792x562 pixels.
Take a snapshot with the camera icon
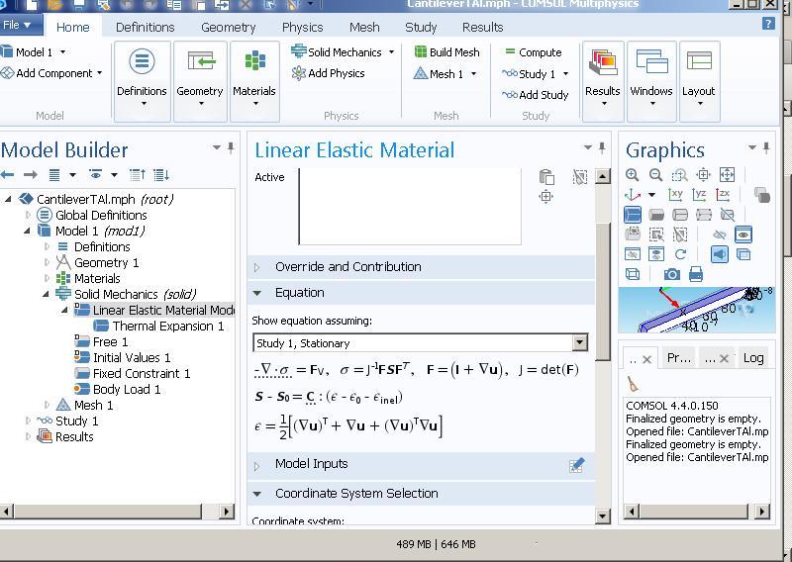(672, 274)
